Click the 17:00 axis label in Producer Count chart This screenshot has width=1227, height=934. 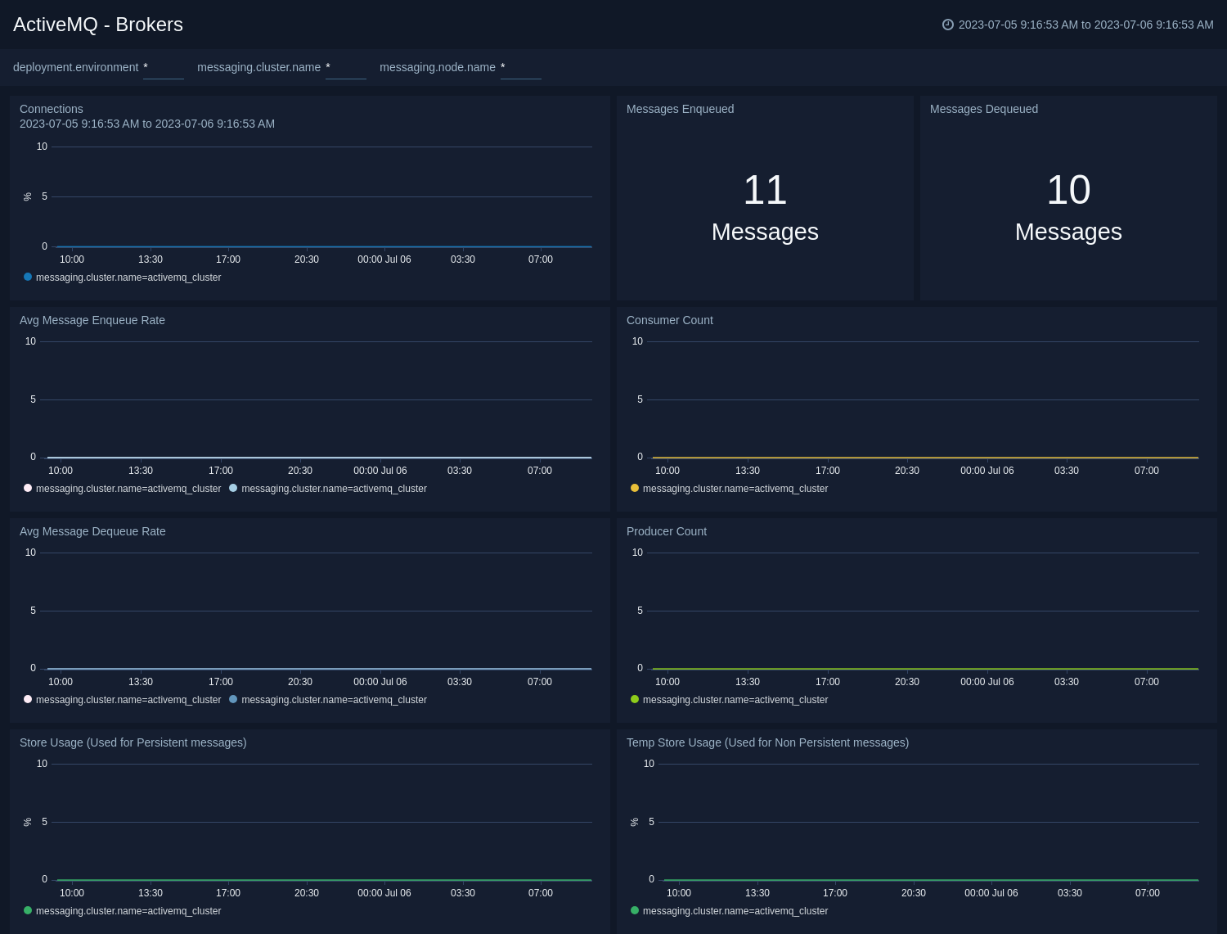coord(828,682)
